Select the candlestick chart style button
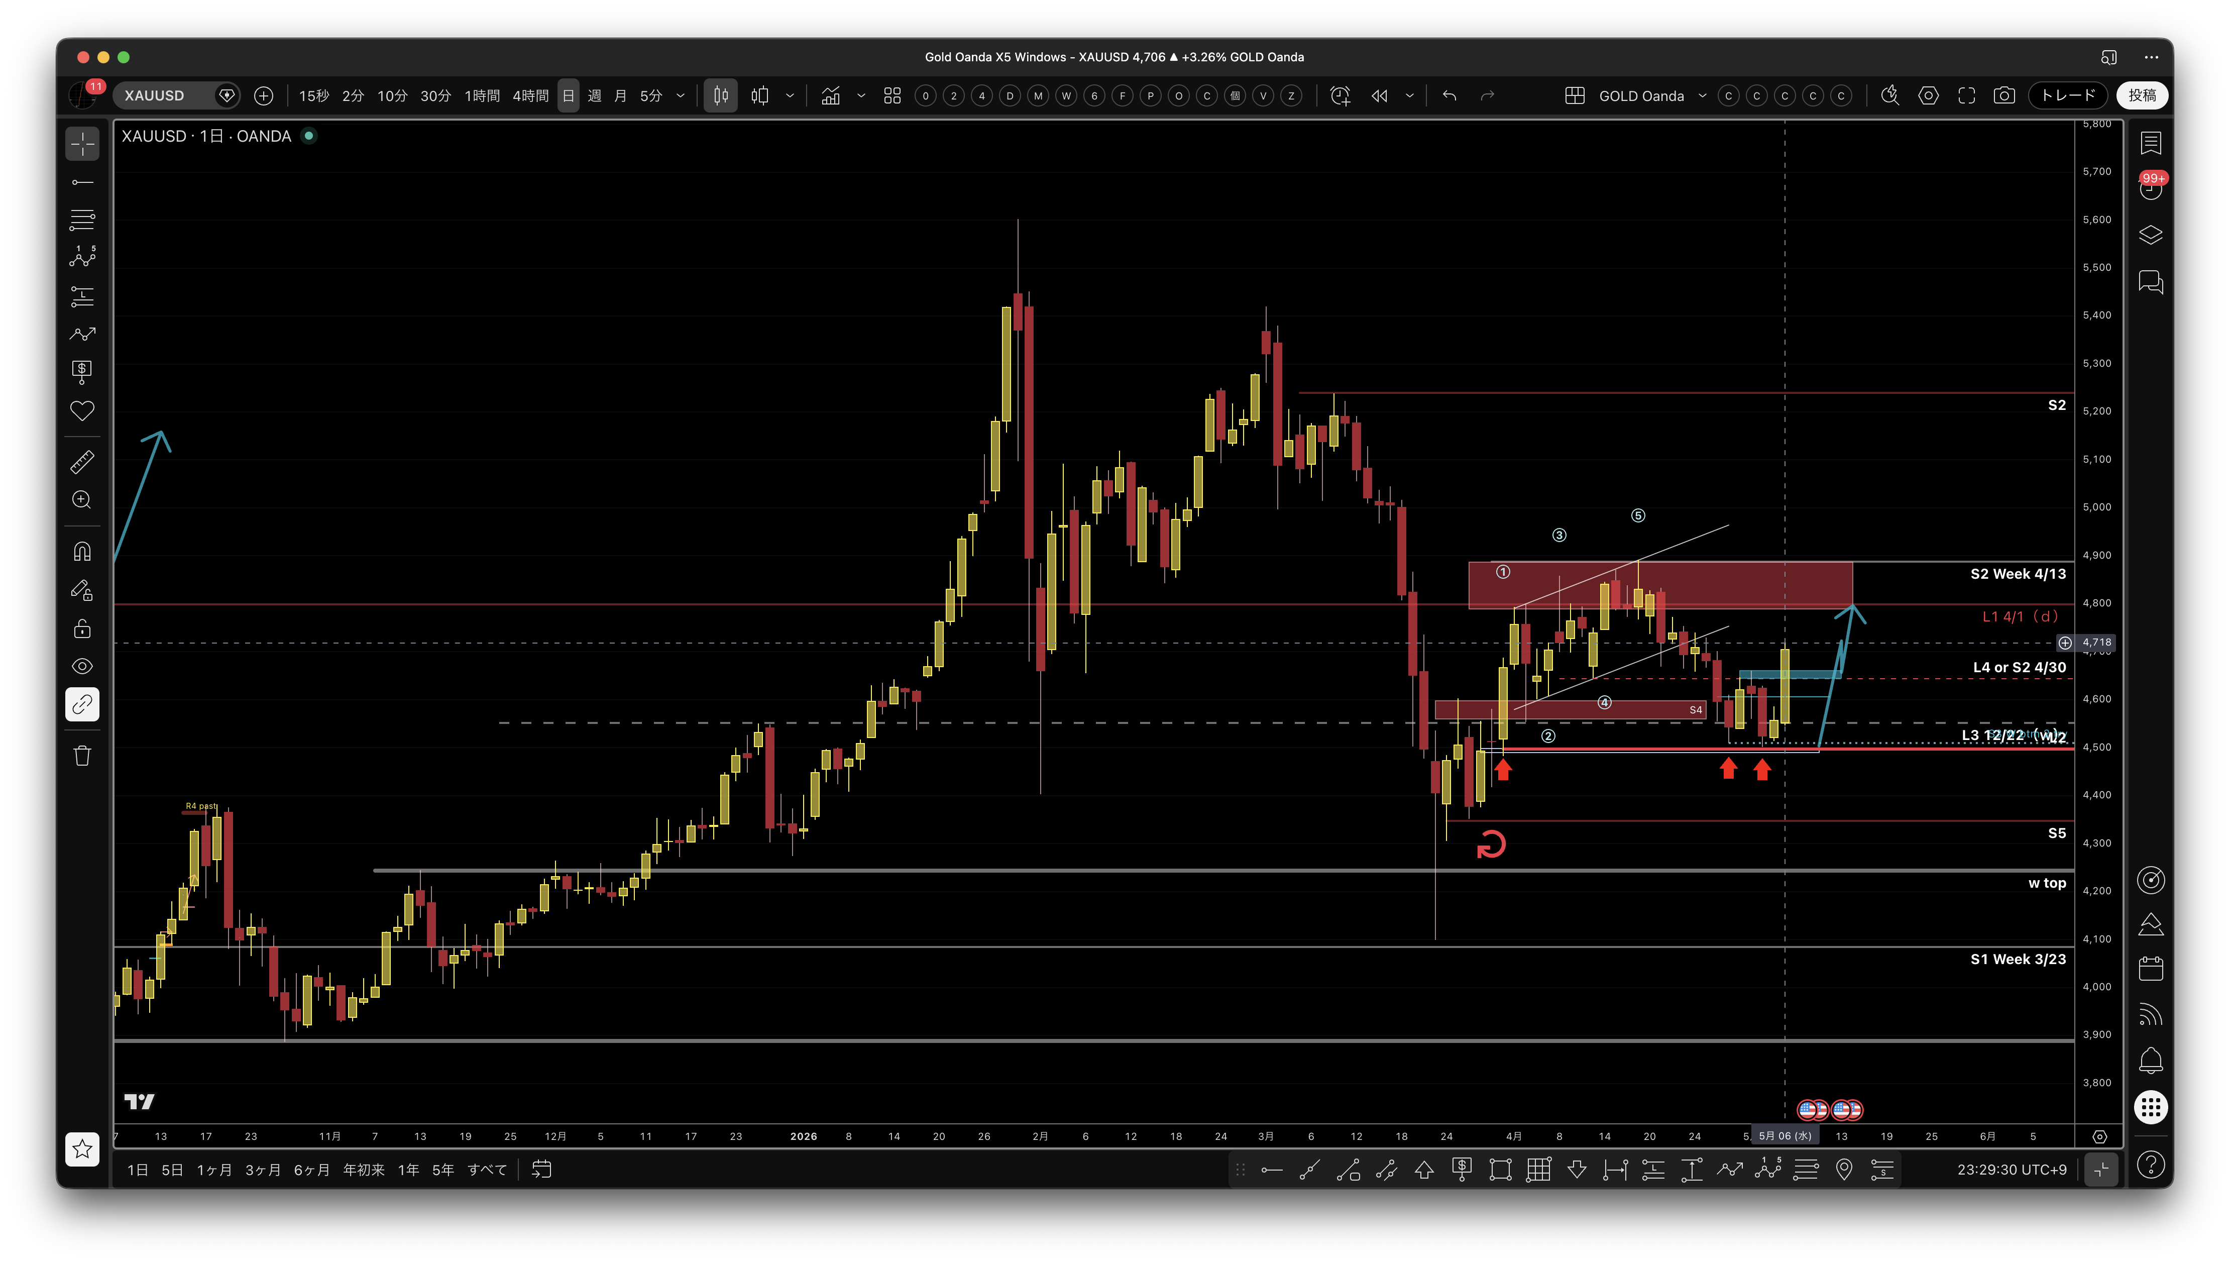 coord(721,95)
